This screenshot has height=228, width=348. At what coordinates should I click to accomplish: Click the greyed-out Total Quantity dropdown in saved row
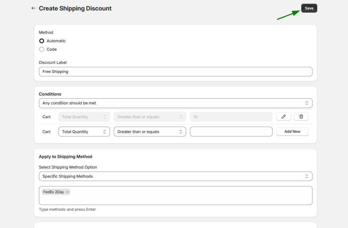tap(84, 117)
